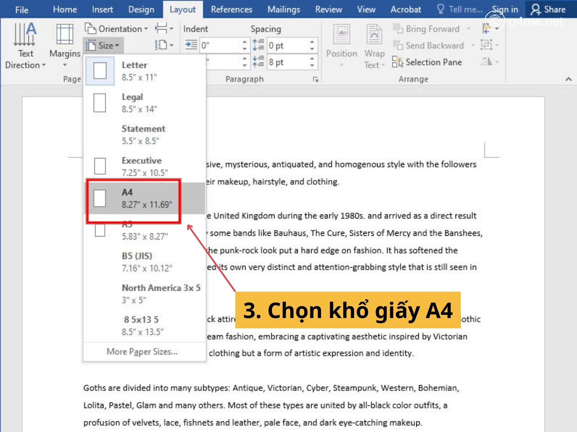Collapse the Size dropdown button

(104, 46)
